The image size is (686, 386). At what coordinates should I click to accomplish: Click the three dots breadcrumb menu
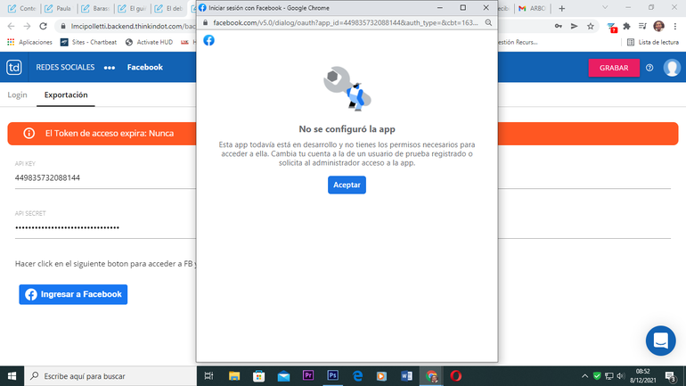(x=110, y=68)
